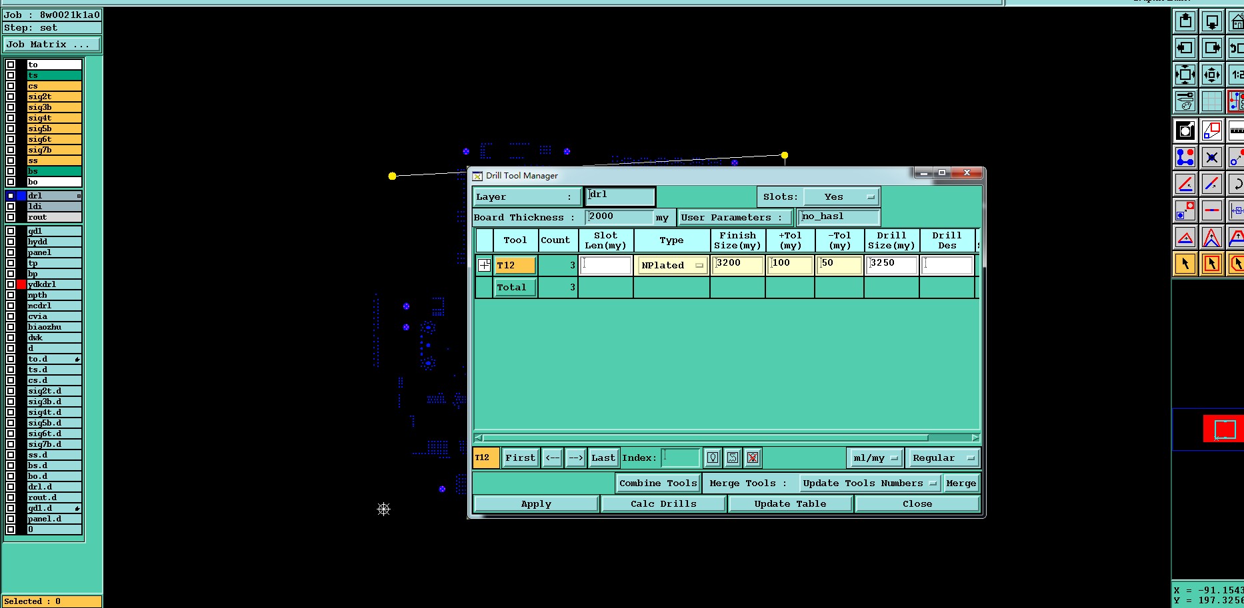Select the red square to blue square tool

[x=1185, y=210]
